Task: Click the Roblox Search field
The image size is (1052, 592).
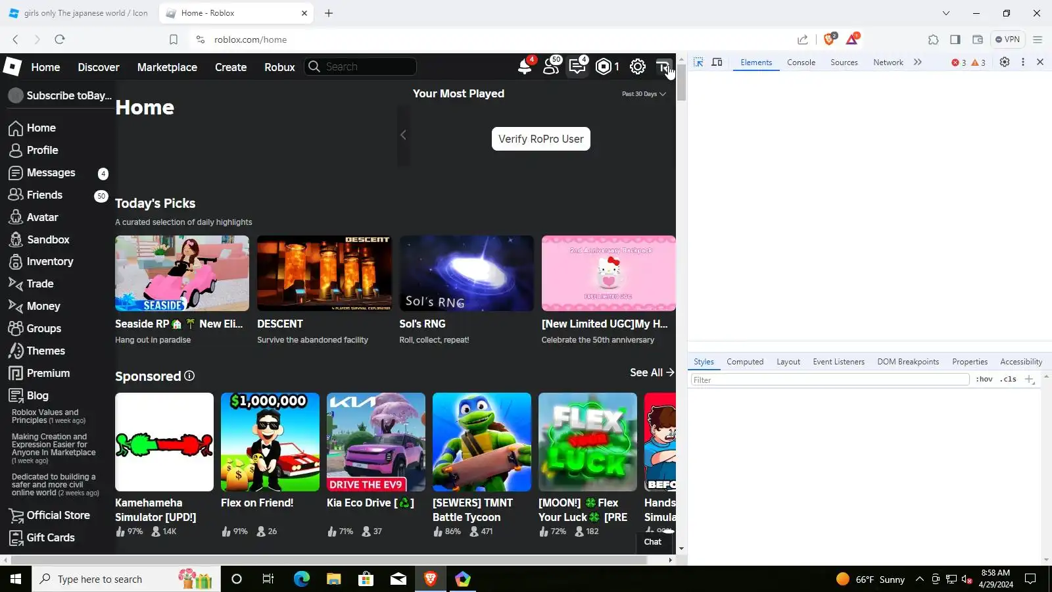Action: point(360,66)
